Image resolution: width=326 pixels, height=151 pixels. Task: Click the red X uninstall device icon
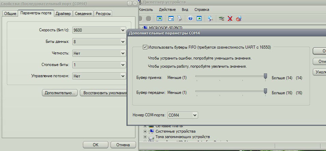230,18
